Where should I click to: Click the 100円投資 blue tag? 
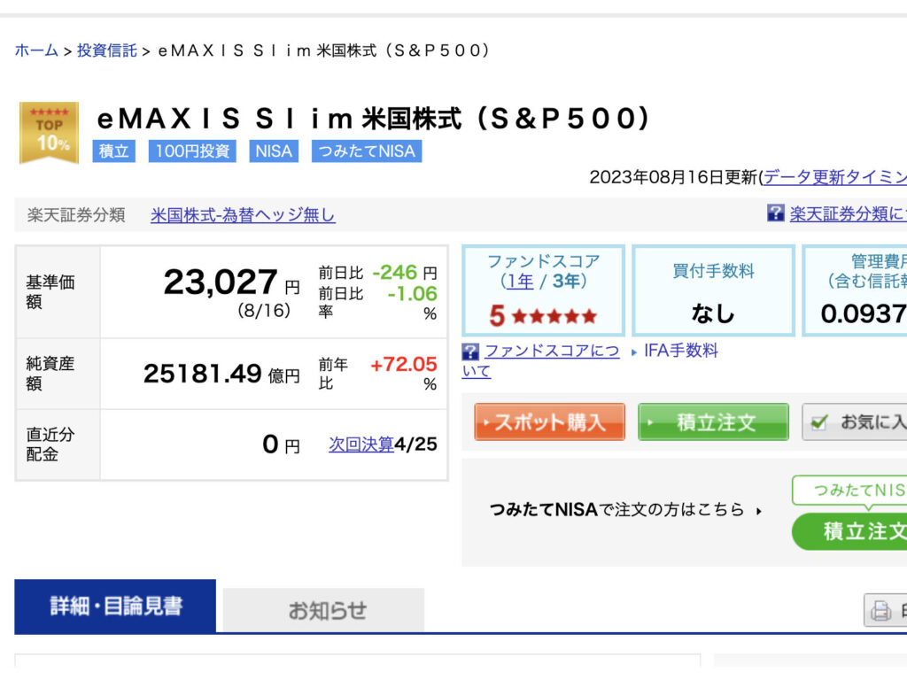coord(192,151)
